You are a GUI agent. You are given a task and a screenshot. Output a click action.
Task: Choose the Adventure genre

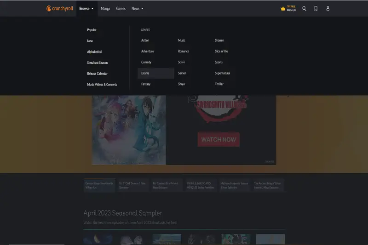click(x=147, y=51)
